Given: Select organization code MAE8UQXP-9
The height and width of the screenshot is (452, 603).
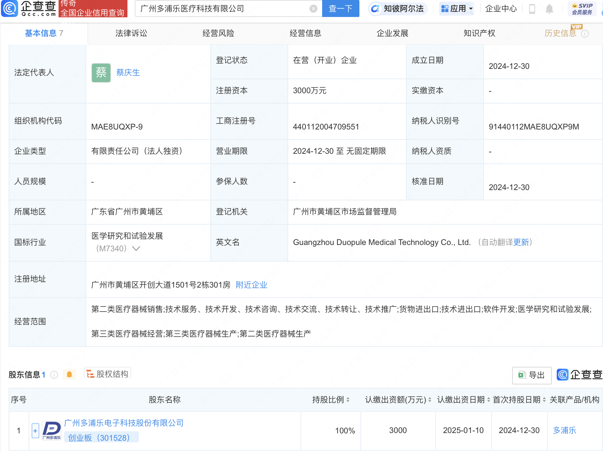Looking at the screenshot, I should click(x=117, y=127).
